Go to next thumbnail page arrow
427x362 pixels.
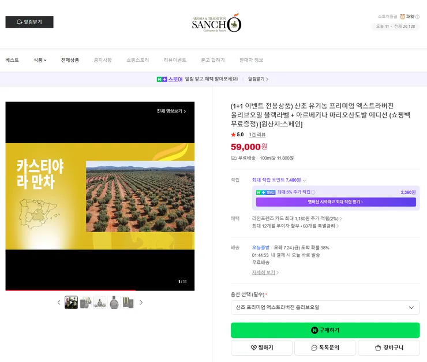click(141, 303)
